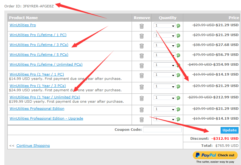Click refresh icon for Lifetime / 5 PCs row
The height and width of the screenshot is (165, 241).
pyautogui.click(x=178, y=55)
